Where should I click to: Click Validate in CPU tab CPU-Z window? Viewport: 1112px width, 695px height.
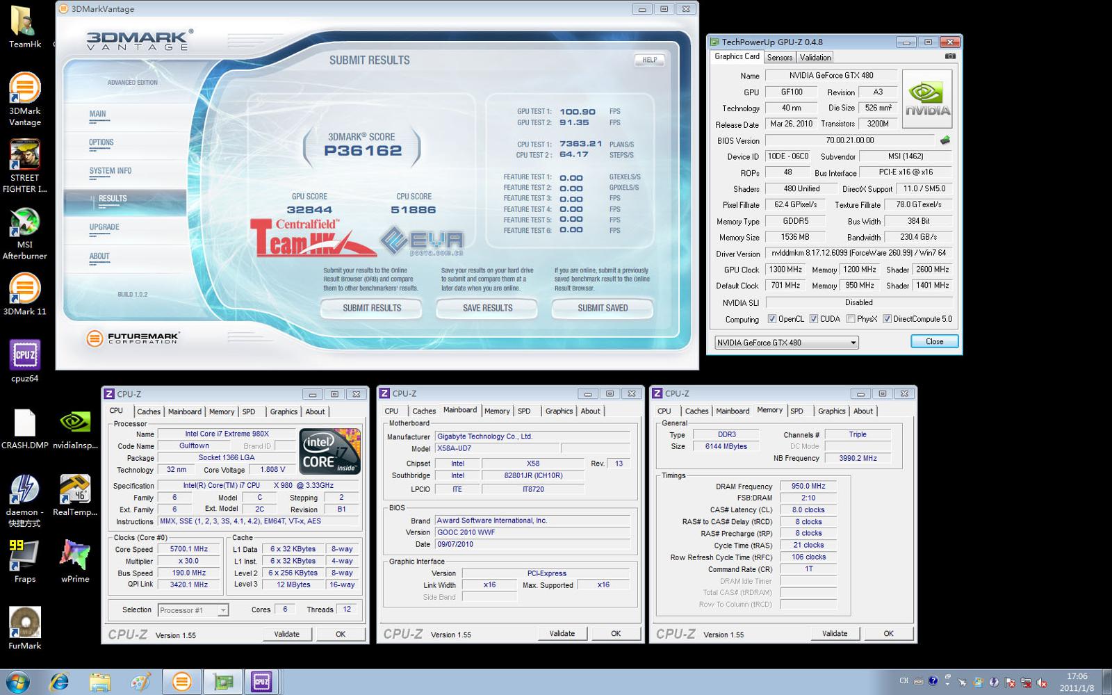point(286,634)
